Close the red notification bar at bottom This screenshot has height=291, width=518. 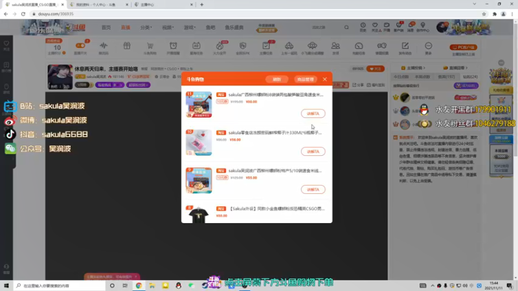point(136,277)
